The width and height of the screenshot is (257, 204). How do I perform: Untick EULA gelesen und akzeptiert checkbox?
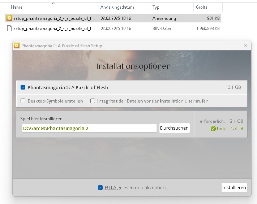pos(100,187)
